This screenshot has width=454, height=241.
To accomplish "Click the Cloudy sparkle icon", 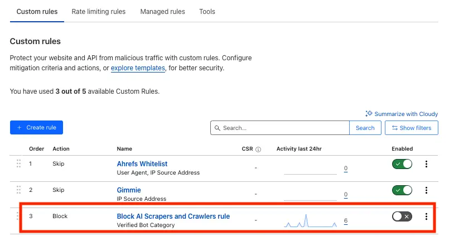I will point(369,114).
